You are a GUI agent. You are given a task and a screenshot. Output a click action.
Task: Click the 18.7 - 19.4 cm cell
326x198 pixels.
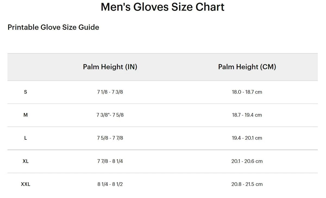[x=247, y=115]
